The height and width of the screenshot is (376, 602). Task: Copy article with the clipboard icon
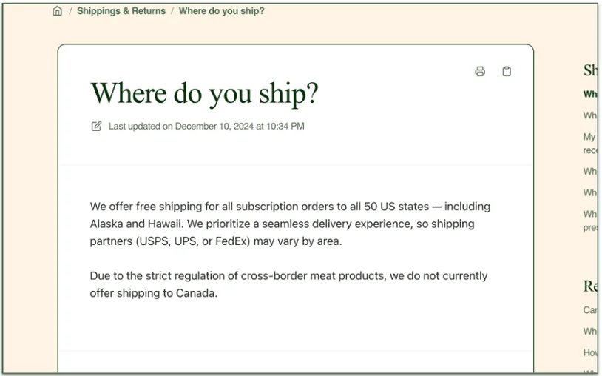coord(507,72)
